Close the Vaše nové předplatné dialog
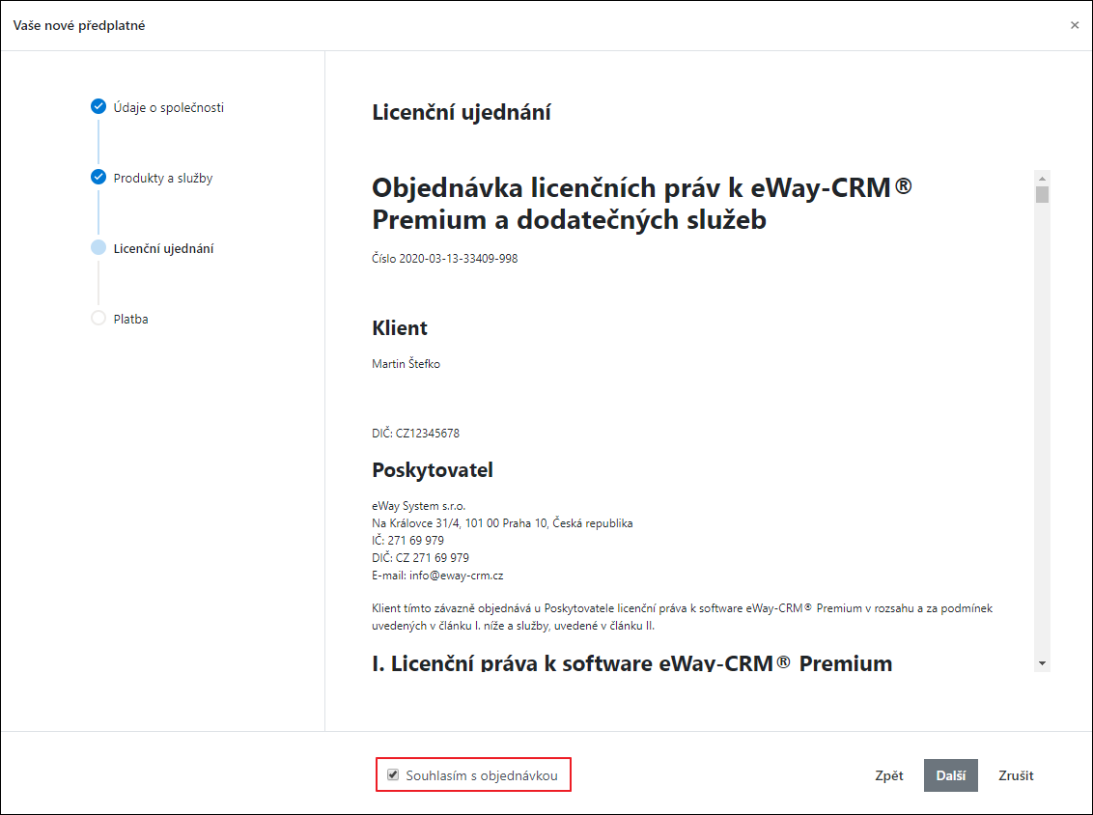This screenshot has height=815, width=1093. tap(1075, 25)
